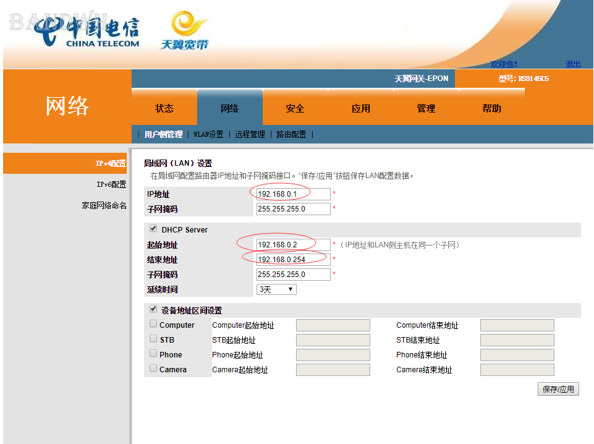Screen dimensions: 594x444
Task: Click the 天翼网关-EPON text
Action: pos(422,79)
